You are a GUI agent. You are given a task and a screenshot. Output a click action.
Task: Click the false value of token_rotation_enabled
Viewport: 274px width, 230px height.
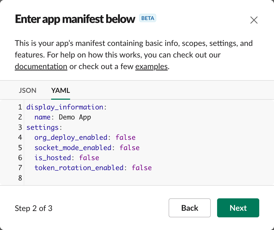pyautogui.click(x=142, y=168)
